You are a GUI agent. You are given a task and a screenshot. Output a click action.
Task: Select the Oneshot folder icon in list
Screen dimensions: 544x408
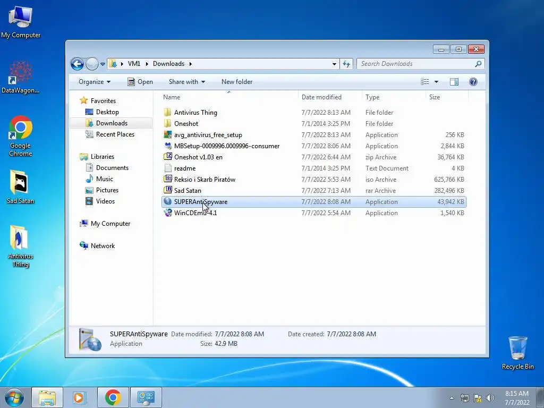click(167, 123)
